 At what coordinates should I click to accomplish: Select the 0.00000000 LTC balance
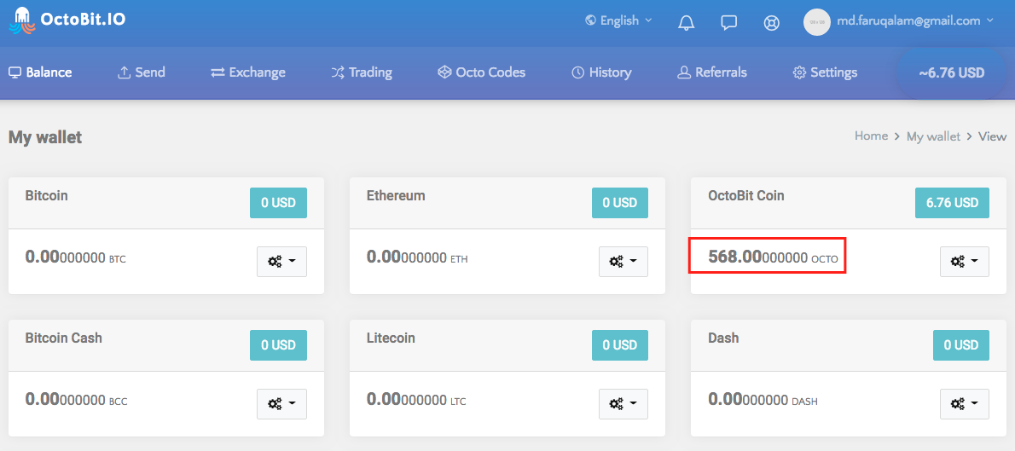click(x=416, y=399)
